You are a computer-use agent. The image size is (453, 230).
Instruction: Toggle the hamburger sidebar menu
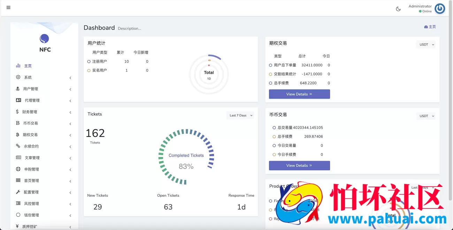pyautogui.click(x=8, y=7)
